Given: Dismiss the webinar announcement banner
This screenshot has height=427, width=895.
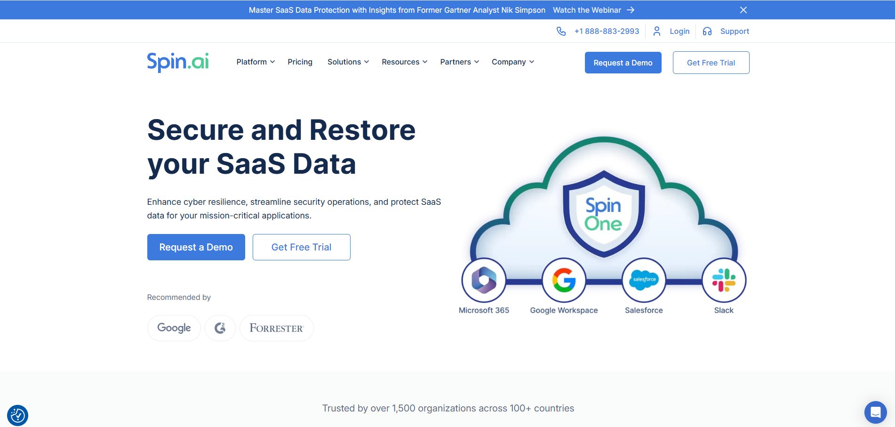Looking at the screenshot, I should 743,10.
